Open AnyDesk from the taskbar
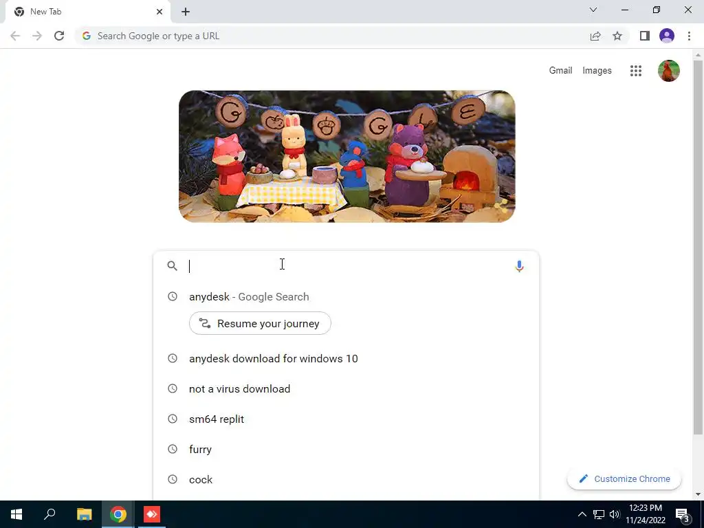 [x=151, y=514]
